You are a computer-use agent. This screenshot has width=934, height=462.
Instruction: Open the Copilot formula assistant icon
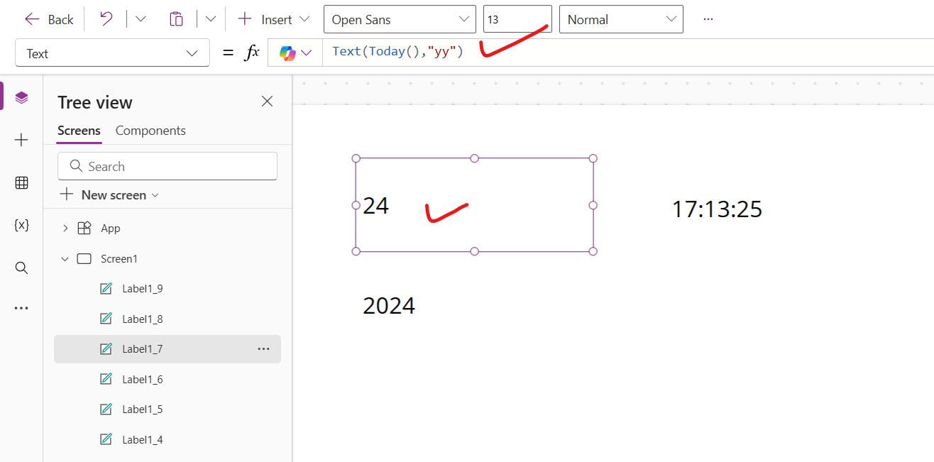pos(287,53)
